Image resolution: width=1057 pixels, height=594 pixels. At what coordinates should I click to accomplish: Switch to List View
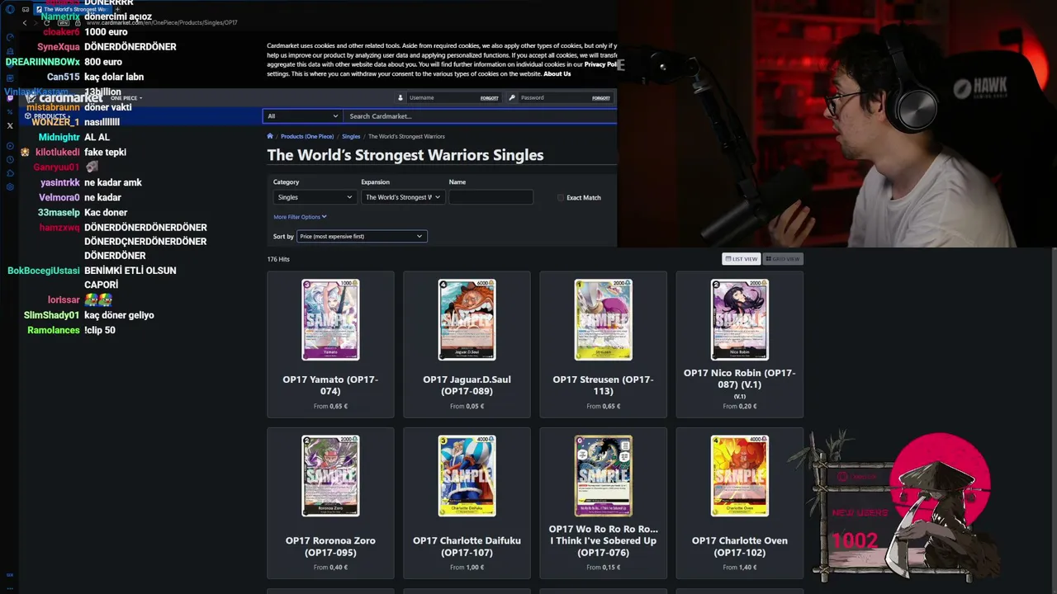(741, 259)
